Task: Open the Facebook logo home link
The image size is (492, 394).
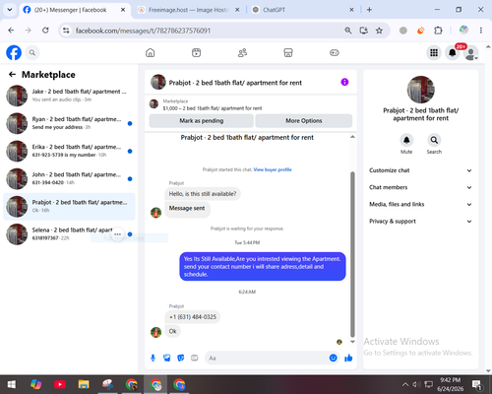Action: [x=14, y=53]
